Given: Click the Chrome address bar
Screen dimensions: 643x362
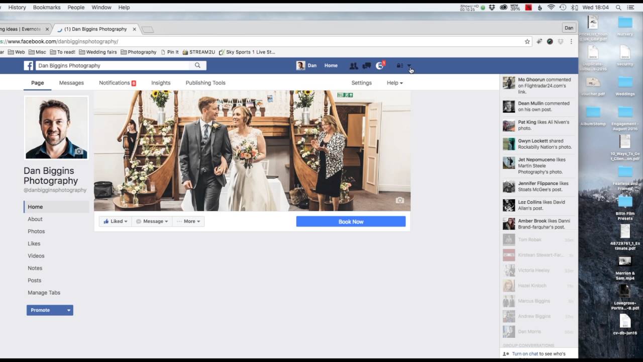Looking at the screenshot, I should tap(261, 42).
